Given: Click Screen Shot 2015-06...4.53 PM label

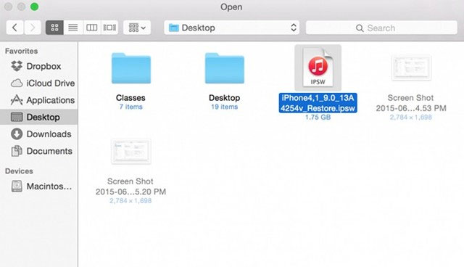Looking at the screenshot, I should tap(411, 103).
